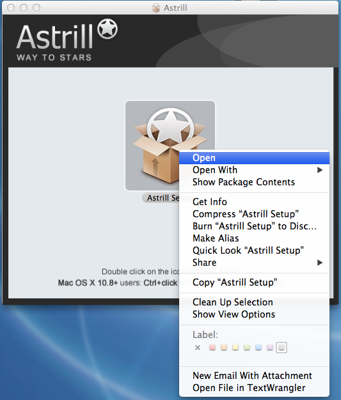Select Get Info from context menu
Viewport: 341px width, 400px height.
254,202
